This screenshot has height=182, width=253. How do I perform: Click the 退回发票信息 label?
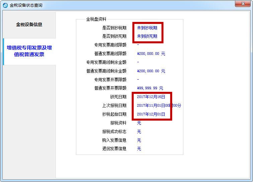tap(114, 149)
